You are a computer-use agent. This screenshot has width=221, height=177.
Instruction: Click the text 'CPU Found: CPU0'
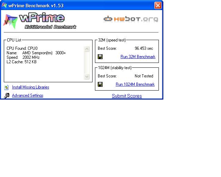point(22,48)
